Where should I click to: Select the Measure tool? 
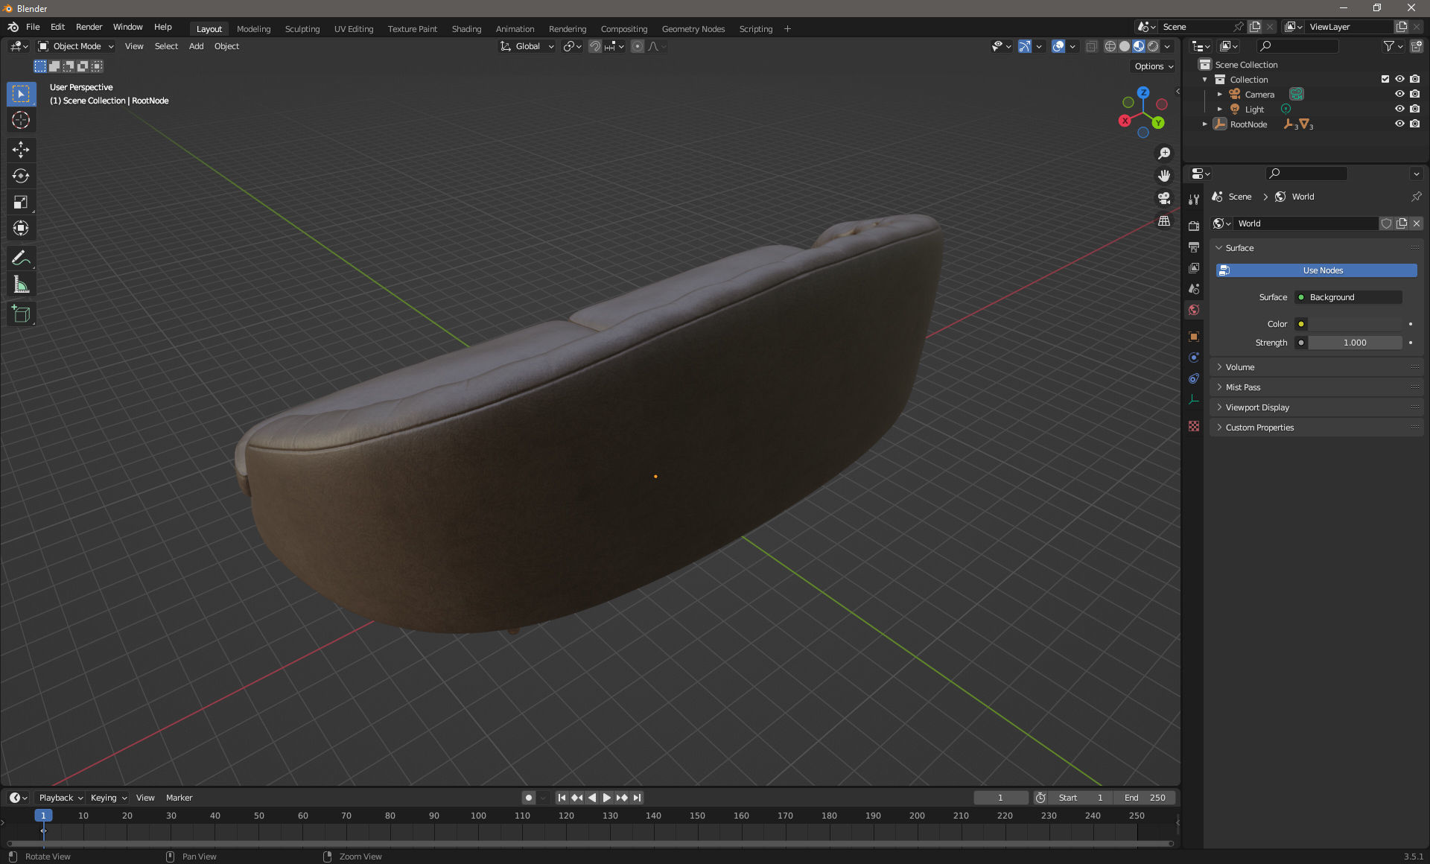click(x=21, y=285)
